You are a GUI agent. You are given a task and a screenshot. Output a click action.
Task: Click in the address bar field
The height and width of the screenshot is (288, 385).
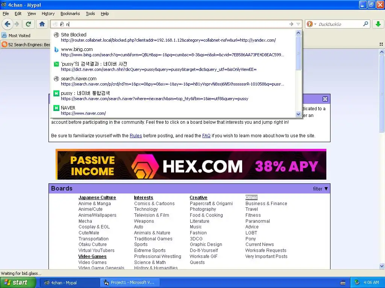177,24
